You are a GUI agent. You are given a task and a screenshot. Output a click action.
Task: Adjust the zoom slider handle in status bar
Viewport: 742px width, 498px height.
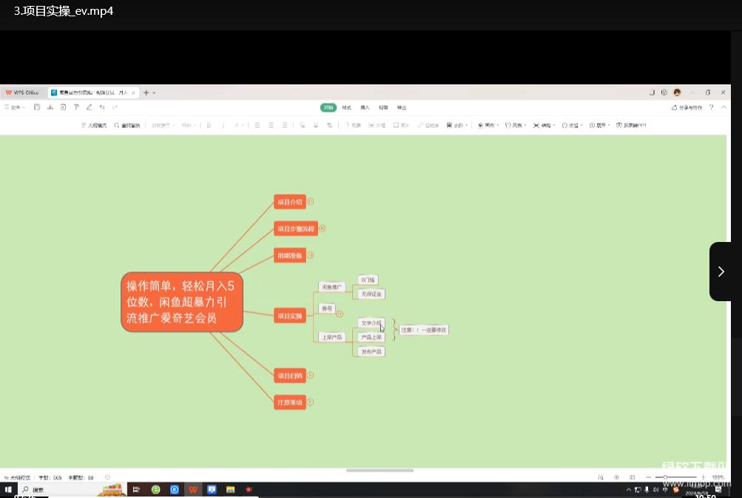pos(665,477)
